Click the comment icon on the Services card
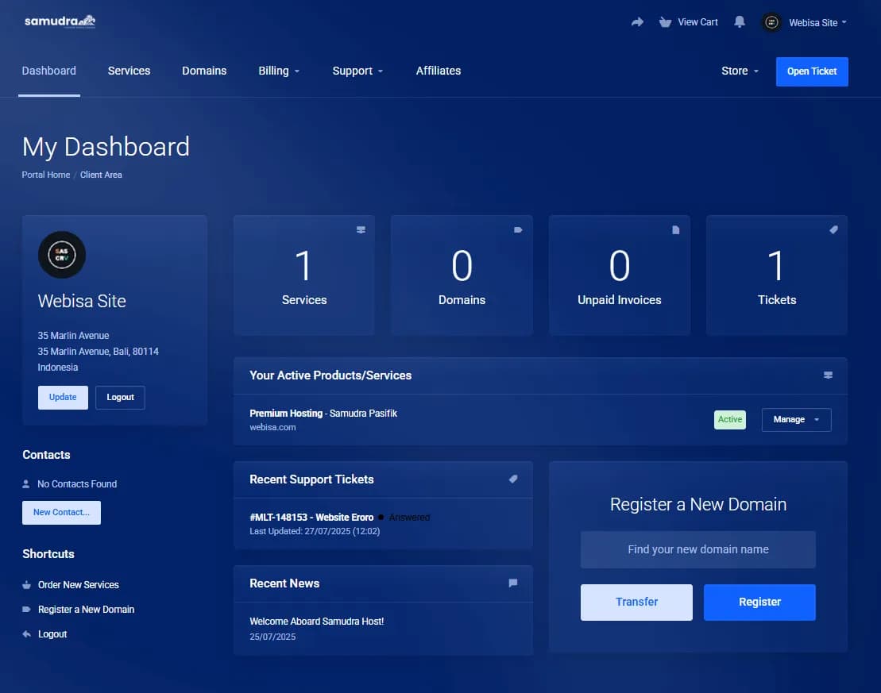881x693 pixels. pyautogui.click(x=361, y=229)
